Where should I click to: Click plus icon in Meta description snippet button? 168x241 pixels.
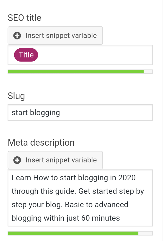(x=17, y=160)
